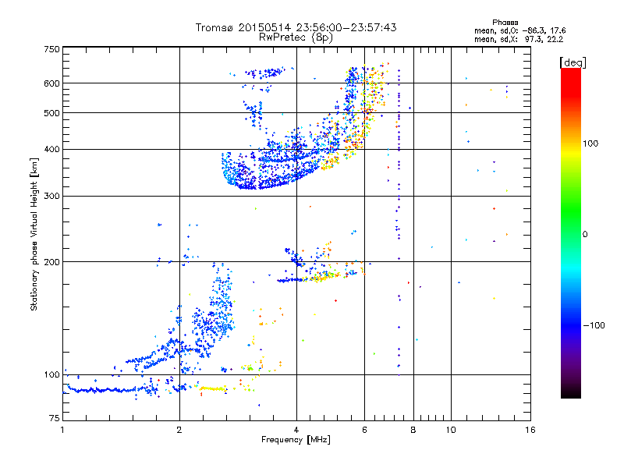This screenshot has height=468, width=624.
Task: Click the y-axis tick label '500'
Action: point(51,113)
